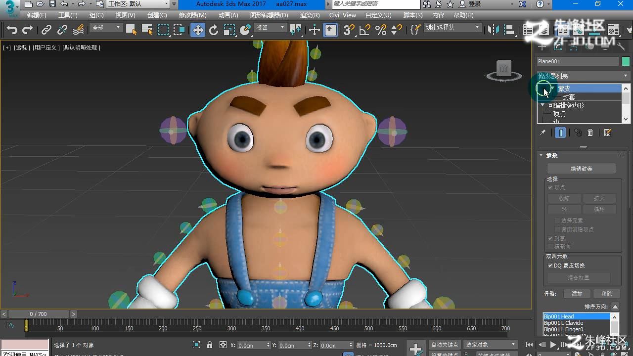Select the 顶点 sub-object level in stack
633x356 pixels.
[559, 114]
